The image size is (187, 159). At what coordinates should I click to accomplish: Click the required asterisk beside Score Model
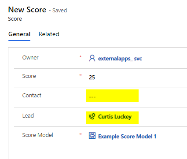click(x=81, y=134)
